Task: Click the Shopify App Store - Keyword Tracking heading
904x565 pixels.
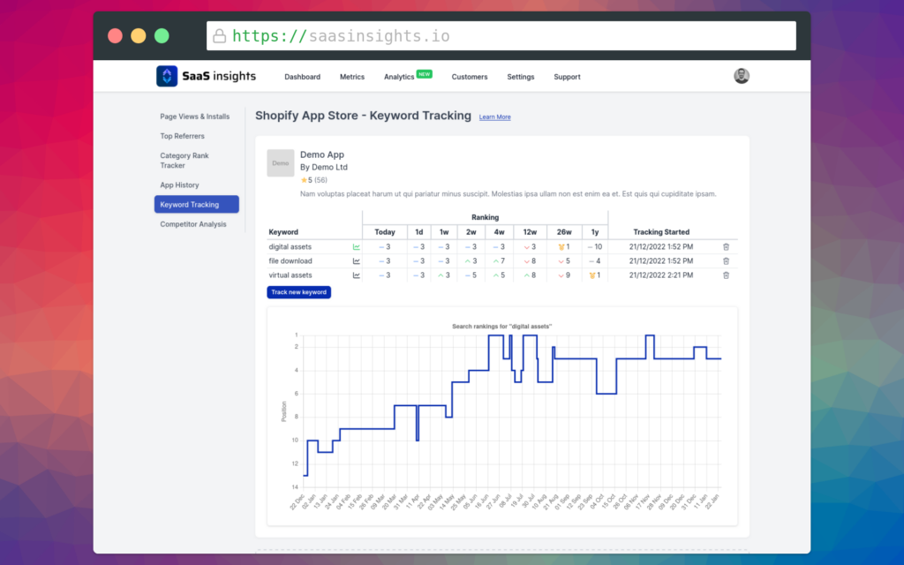Action: tap(363, 116)
